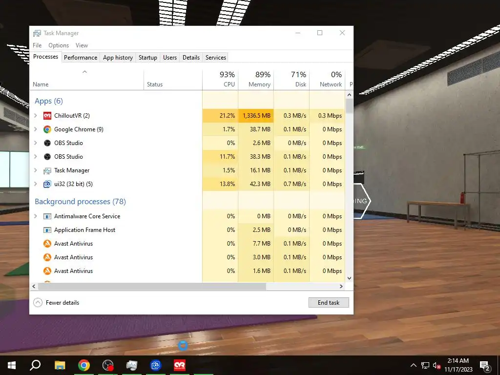500x375 pixels.
Task: Click the Avast Antivirus icon using 1.6 MB
Action: 47,271
